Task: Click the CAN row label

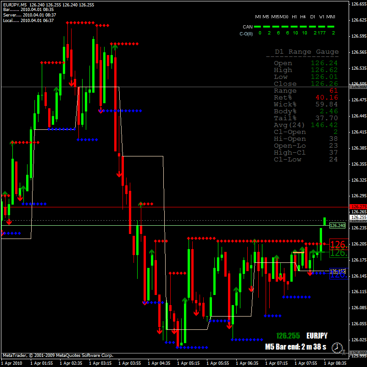Action: (x=248, y=27)
